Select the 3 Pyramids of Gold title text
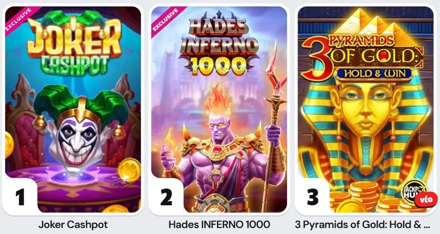The image size is (440, 234). pos(362,224)
